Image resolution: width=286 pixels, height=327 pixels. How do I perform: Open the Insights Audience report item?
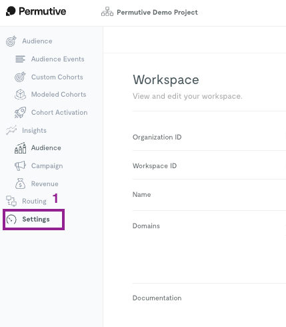pyautogui.click(x=46, y=148)
